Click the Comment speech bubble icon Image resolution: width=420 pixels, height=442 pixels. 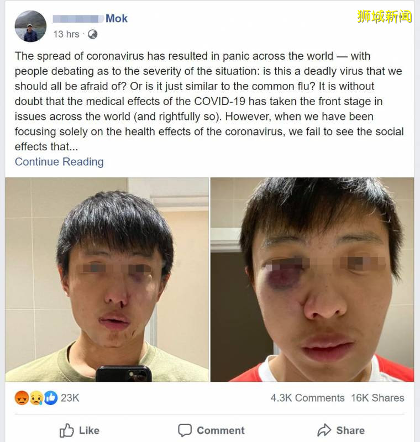185,430
